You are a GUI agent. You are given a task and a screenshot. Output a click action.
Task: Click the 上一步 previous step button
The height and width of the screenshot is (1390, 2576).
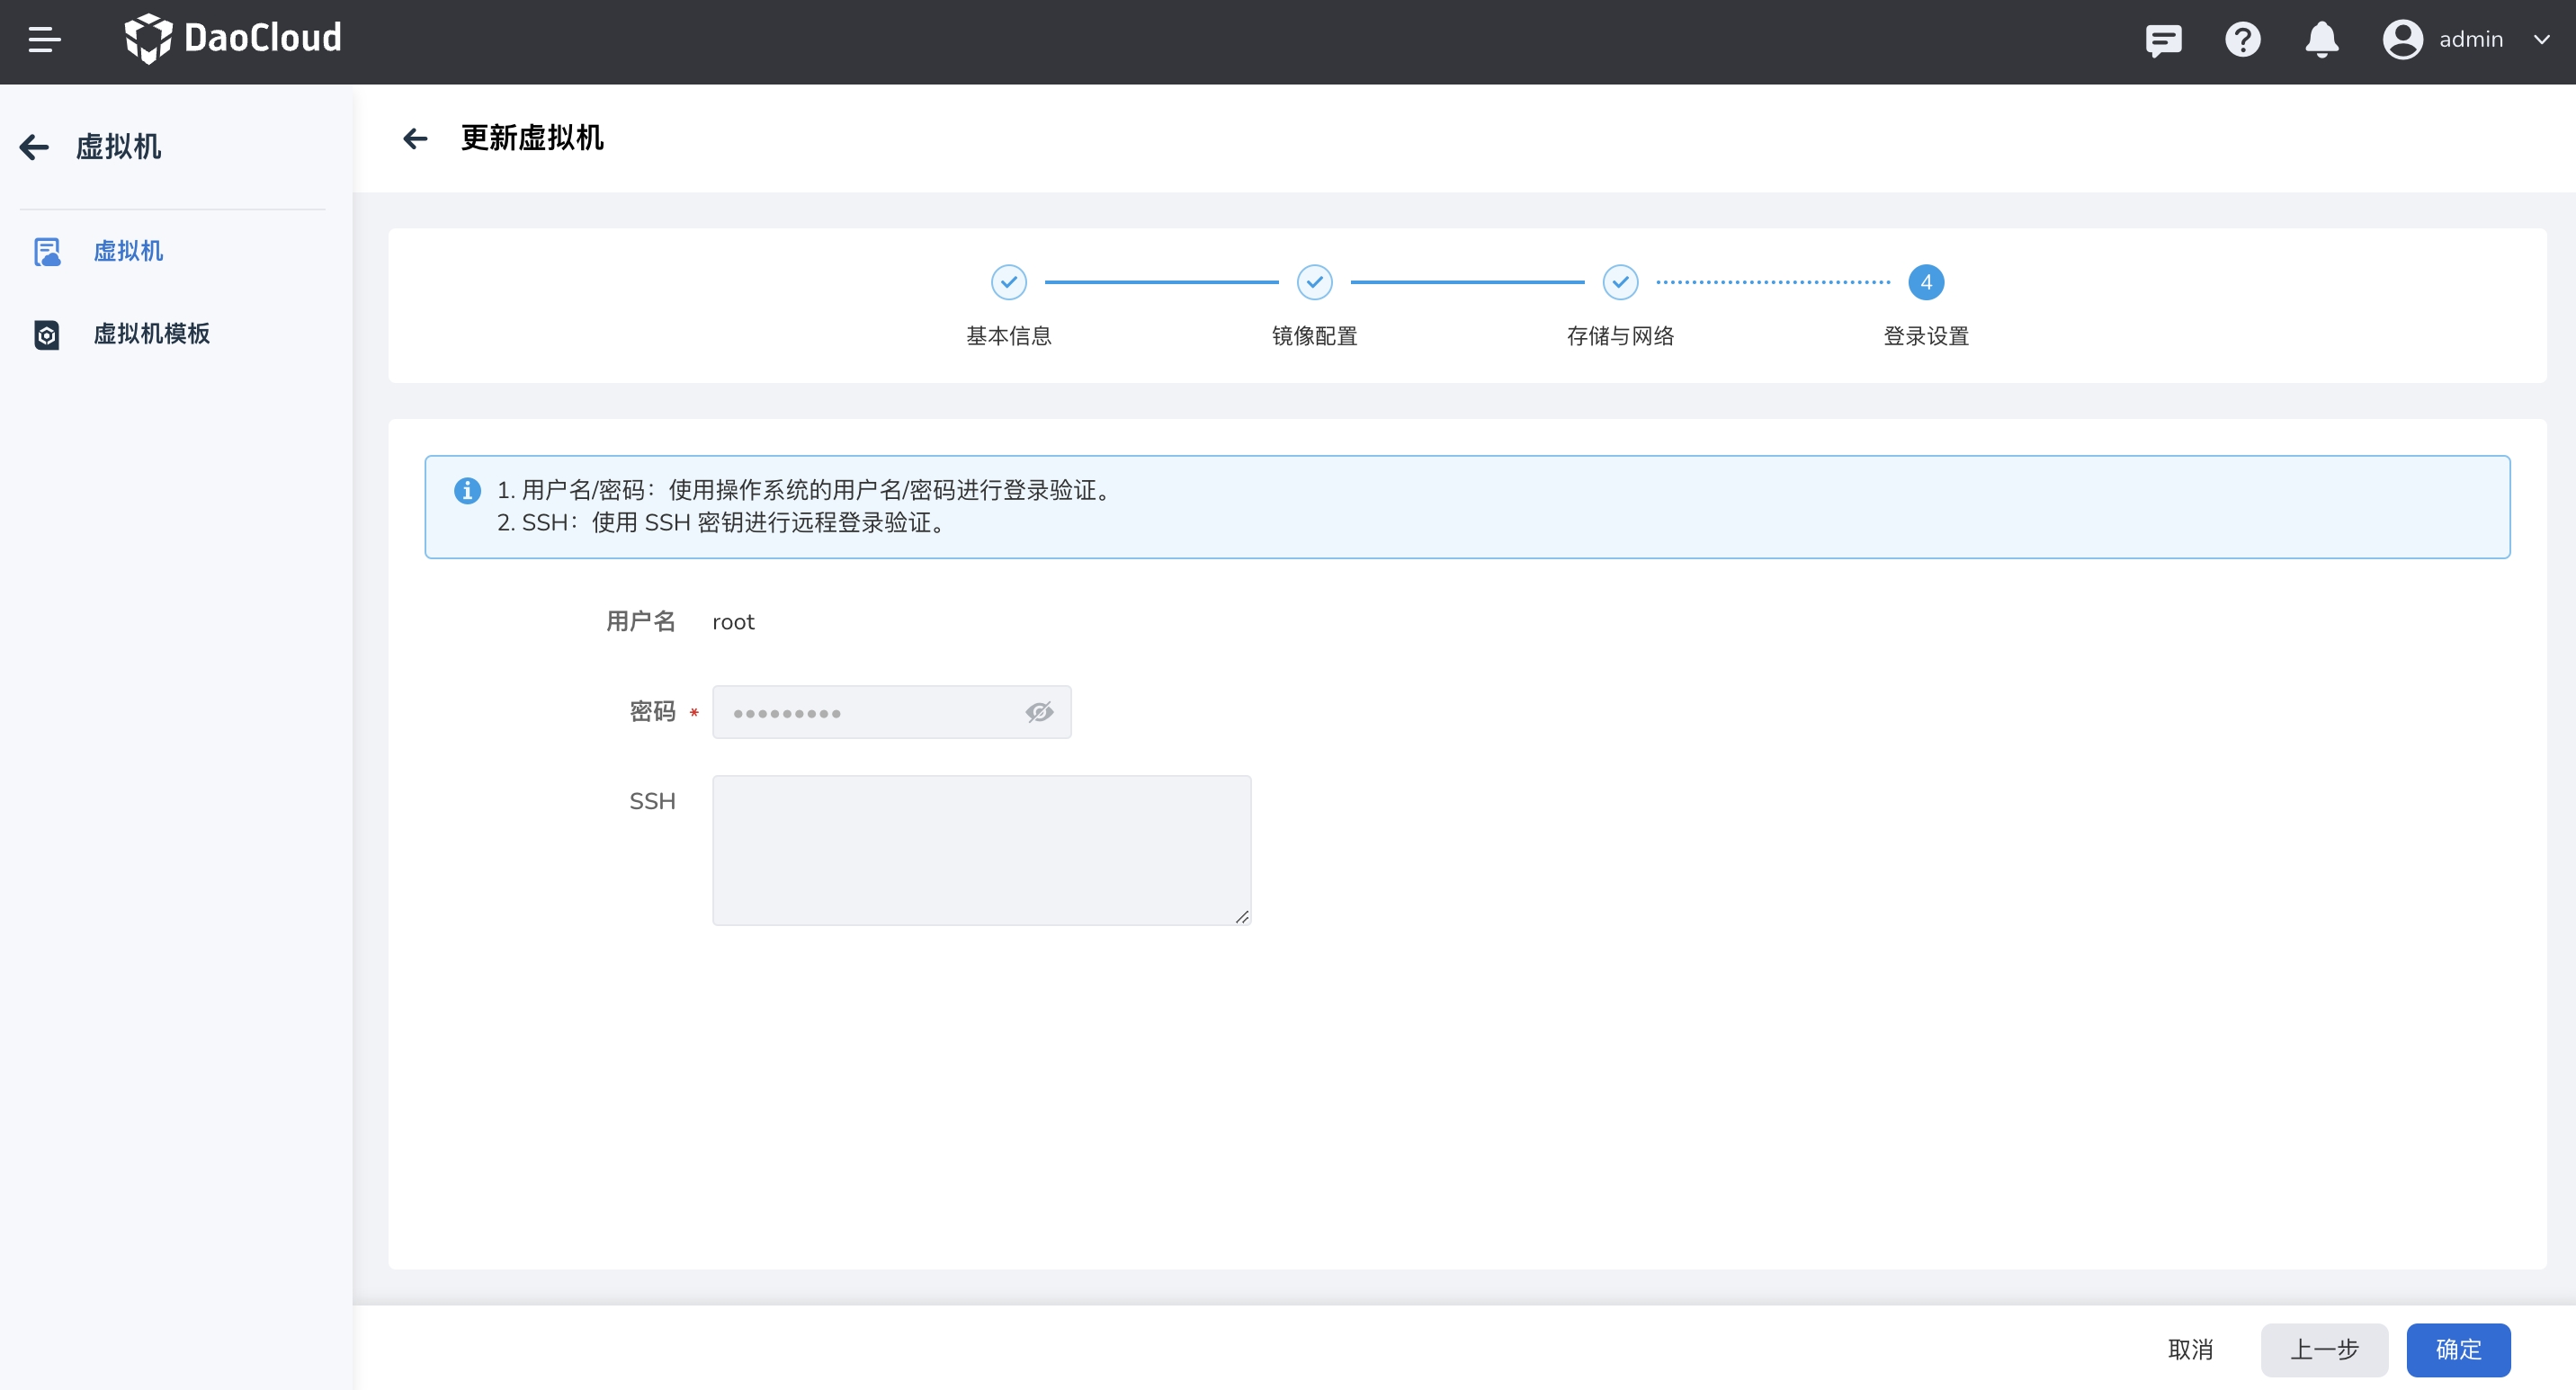click(2323, 1349)
